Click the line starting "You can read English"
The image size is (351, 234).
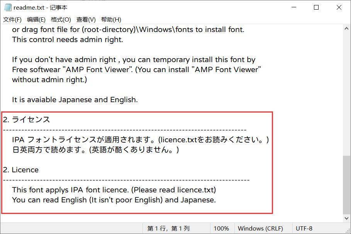(x=114, y=200)
